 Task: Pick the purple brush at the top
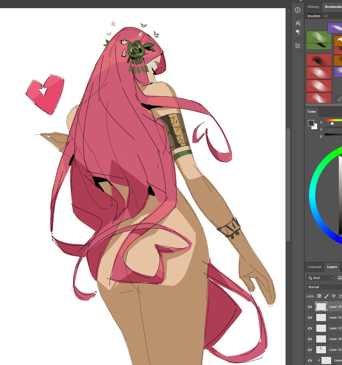click(335, 28)
